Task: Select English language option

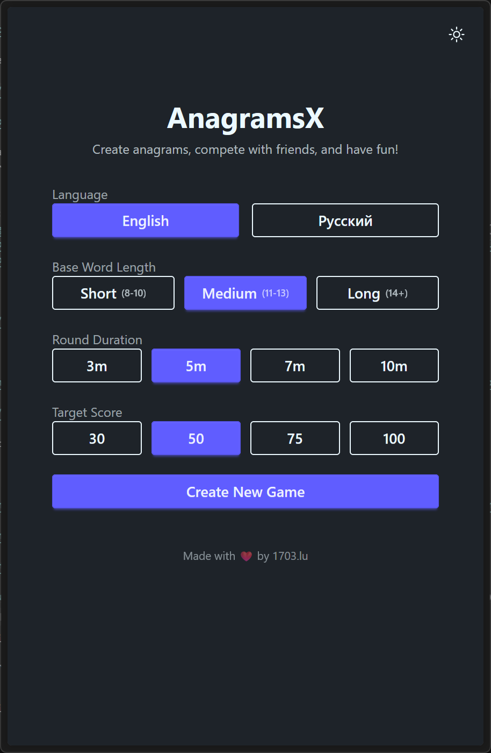Action: (x=146, y=221)
